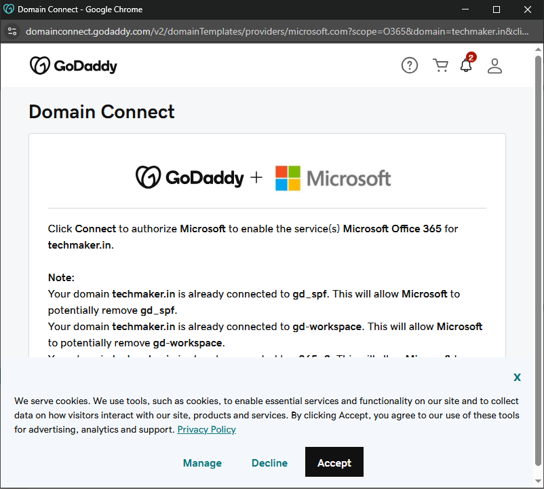
Task: Open the user account profile icon
Action: (x=494, y=66)
